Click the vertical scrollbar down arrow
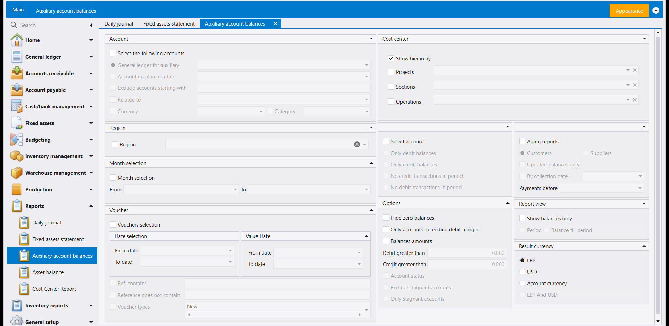The image size is (669, 326). (x=658, y=321)
